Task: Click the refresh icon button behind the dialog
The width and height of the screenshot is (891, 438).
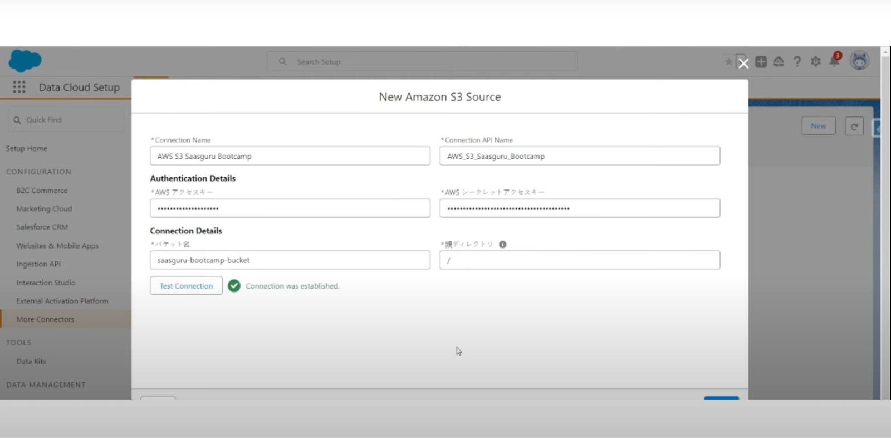Action: [854, 126]
